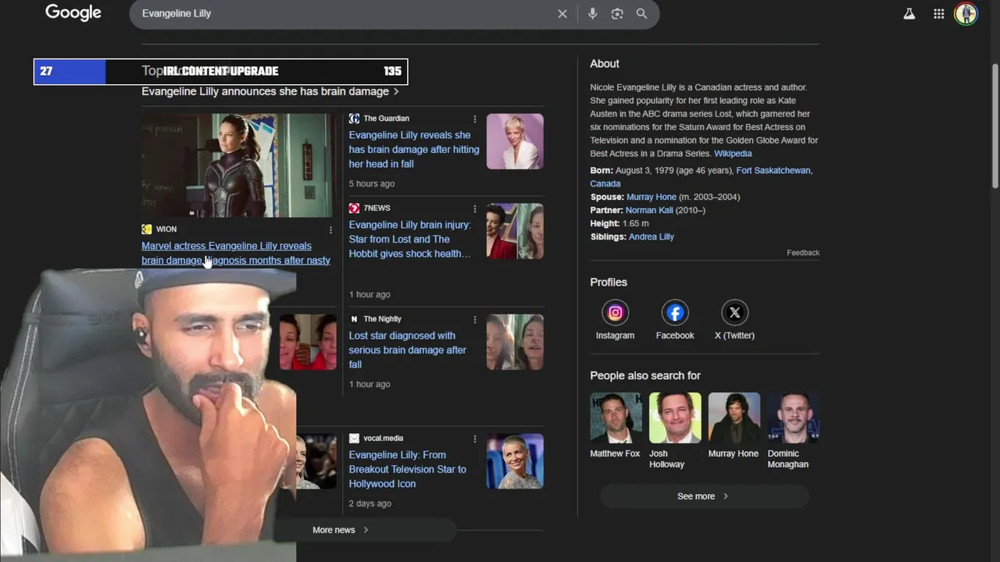Select Josh Holloway in related people

click(675, 431)
